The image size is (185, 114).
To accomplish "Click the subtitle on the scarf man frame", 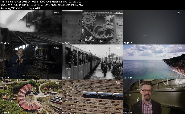I will [31, 75].
